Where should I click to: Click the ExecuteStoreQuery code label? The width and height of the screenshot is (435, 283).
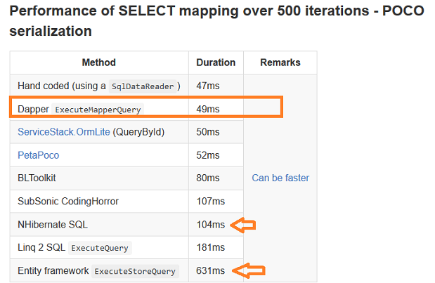point(135,271)
